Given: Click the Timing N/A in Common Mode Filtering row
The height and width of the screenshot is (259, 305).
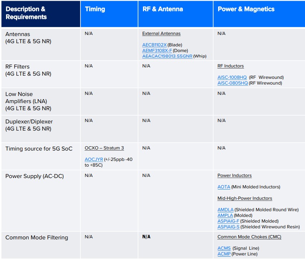Looking at the screenshot, I should coord(89,237).
